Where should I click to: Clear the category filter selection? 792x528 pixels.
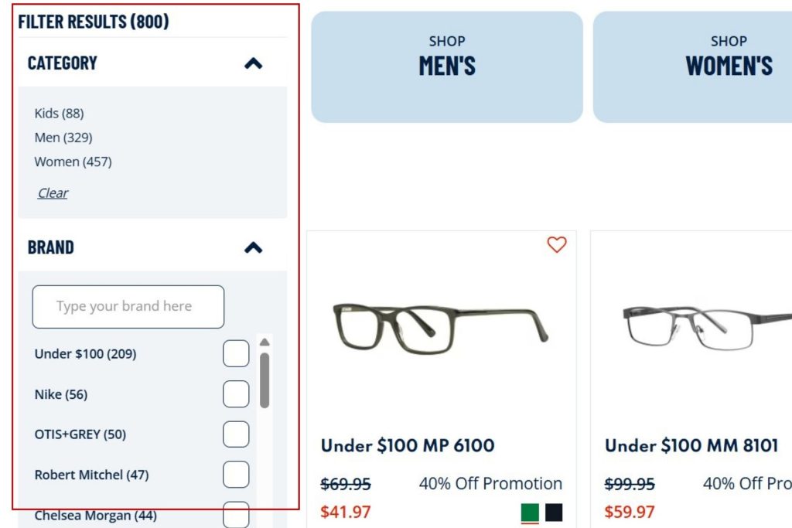[52, 192]
